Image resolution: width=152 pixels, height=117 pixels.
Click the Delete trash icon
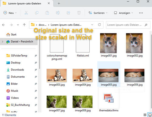click(x=79, y=13)
